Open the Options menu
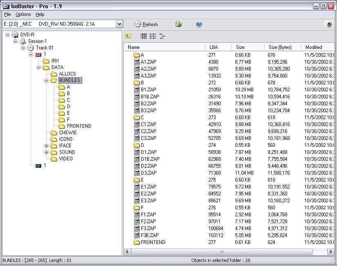 tap(23, 14)
